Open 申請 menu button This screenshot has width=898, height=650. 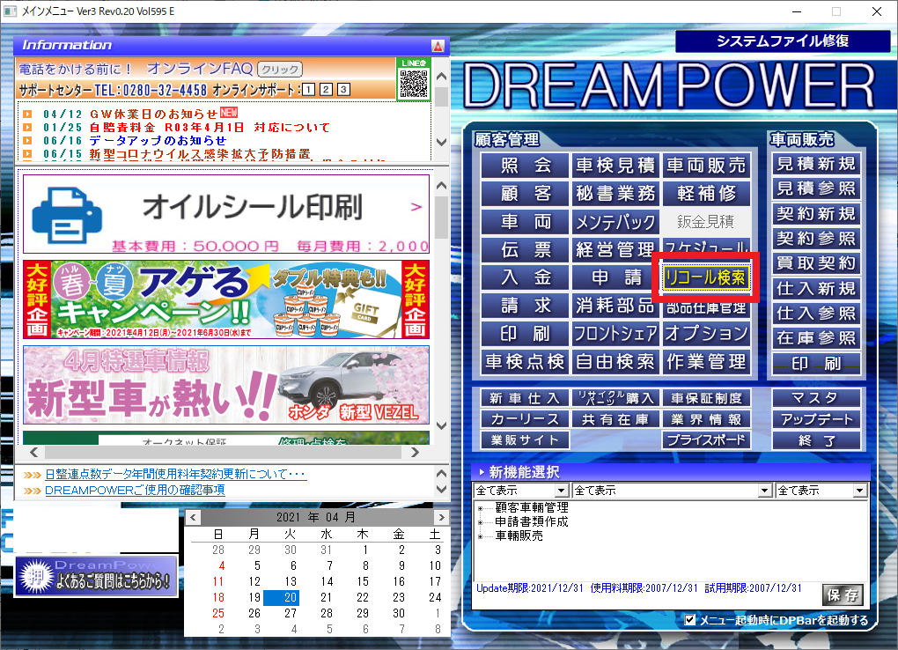[615, 278]
